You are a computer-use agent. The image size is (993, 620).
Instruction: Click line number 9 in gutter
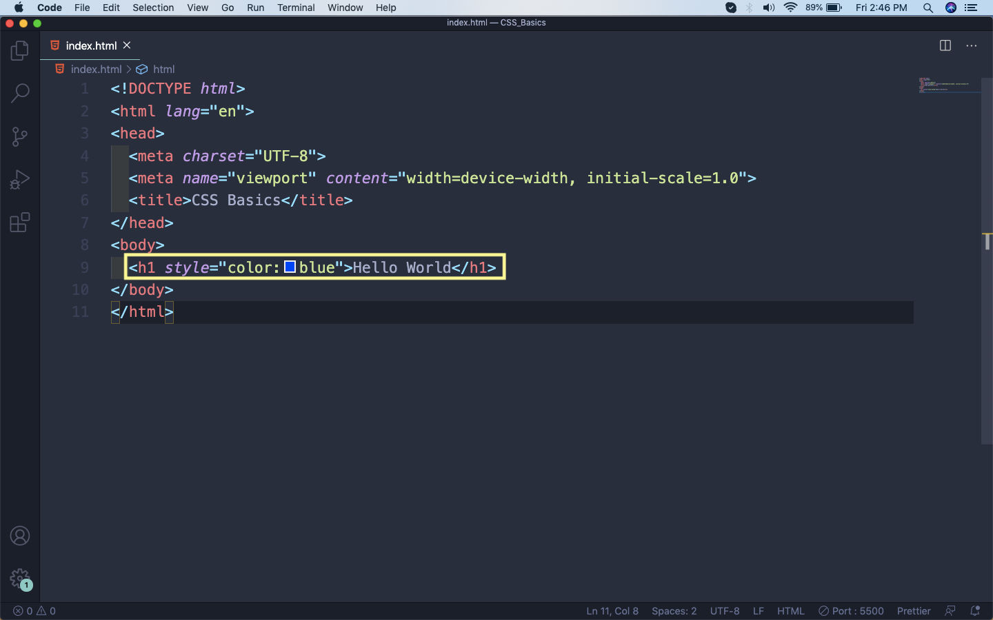[84, 267]
